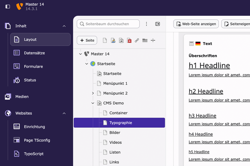Click the German flag language icon
The width and height of the screenshot is (250, 166).
coord(198,44)
